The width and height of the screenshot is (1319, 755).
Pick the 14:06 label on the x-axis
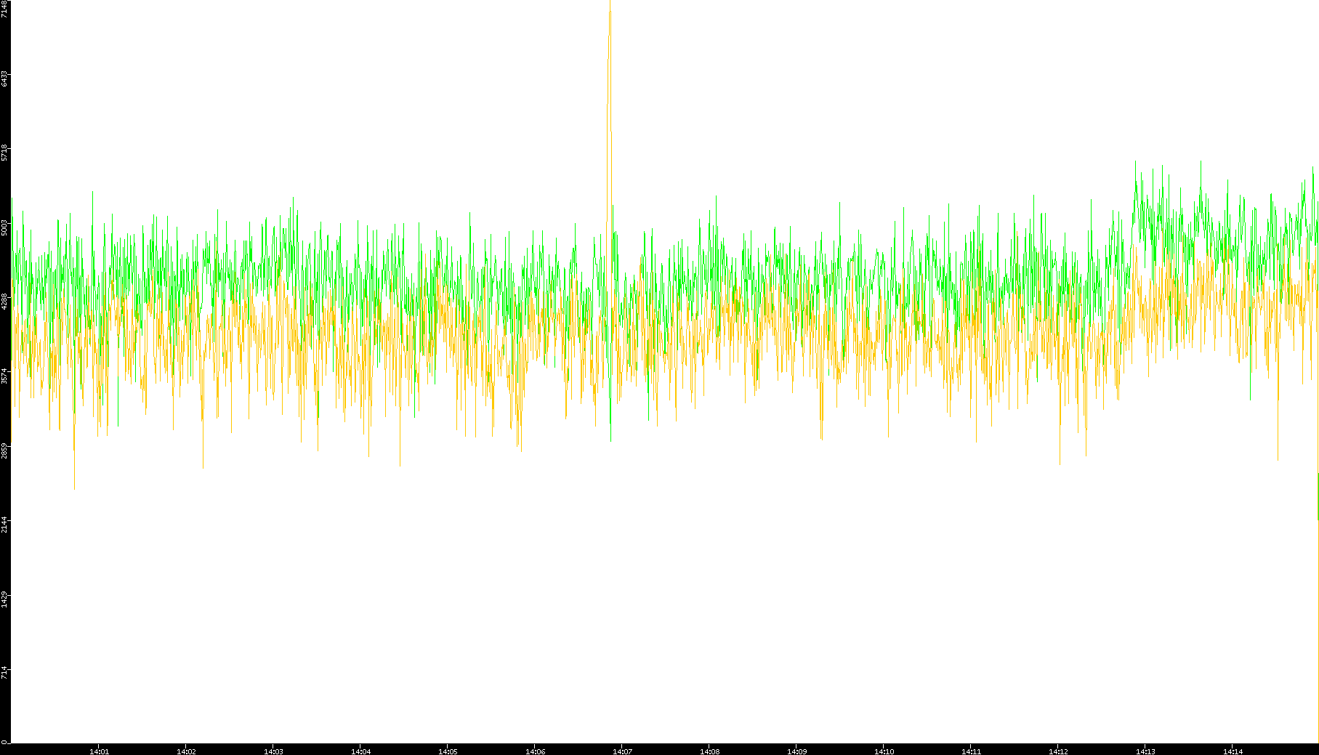(535, 751)
